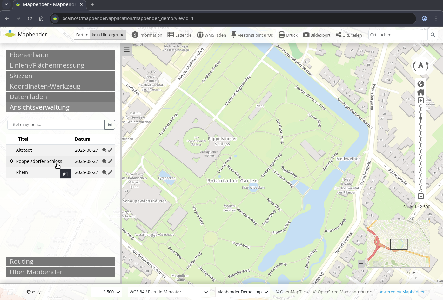Open the scale 2.500 dropdown
Image resolution: width=443 pixels, height=300 pixels.
106,292
